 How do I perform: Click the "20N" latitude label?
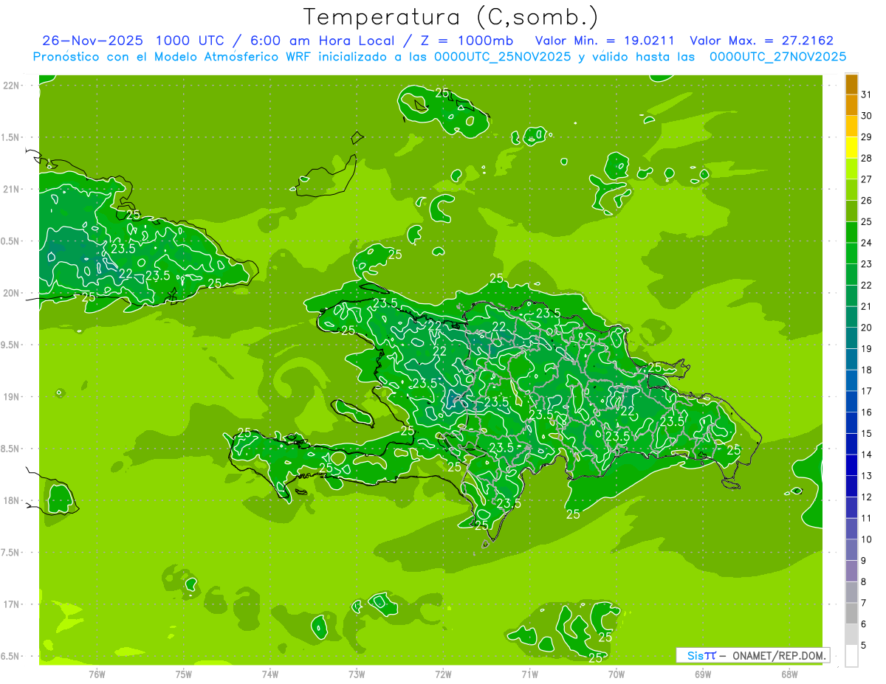click(10, 293)
